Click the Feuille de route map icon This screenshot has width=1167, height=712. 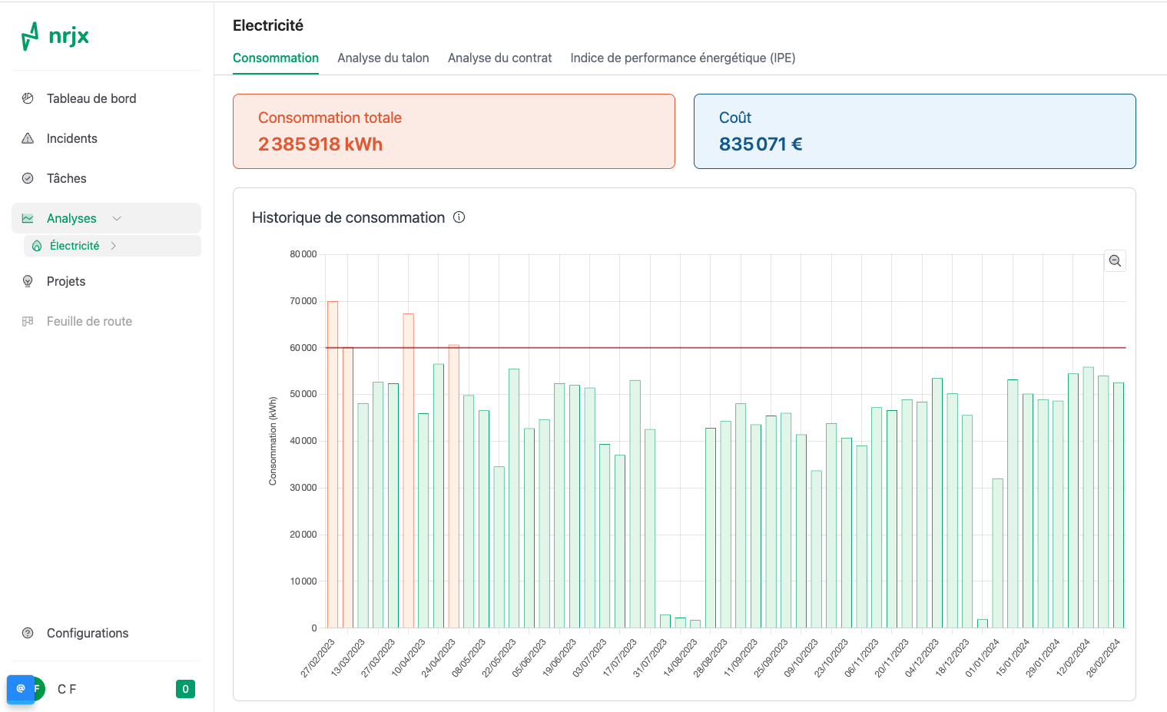tap(28, 321)
